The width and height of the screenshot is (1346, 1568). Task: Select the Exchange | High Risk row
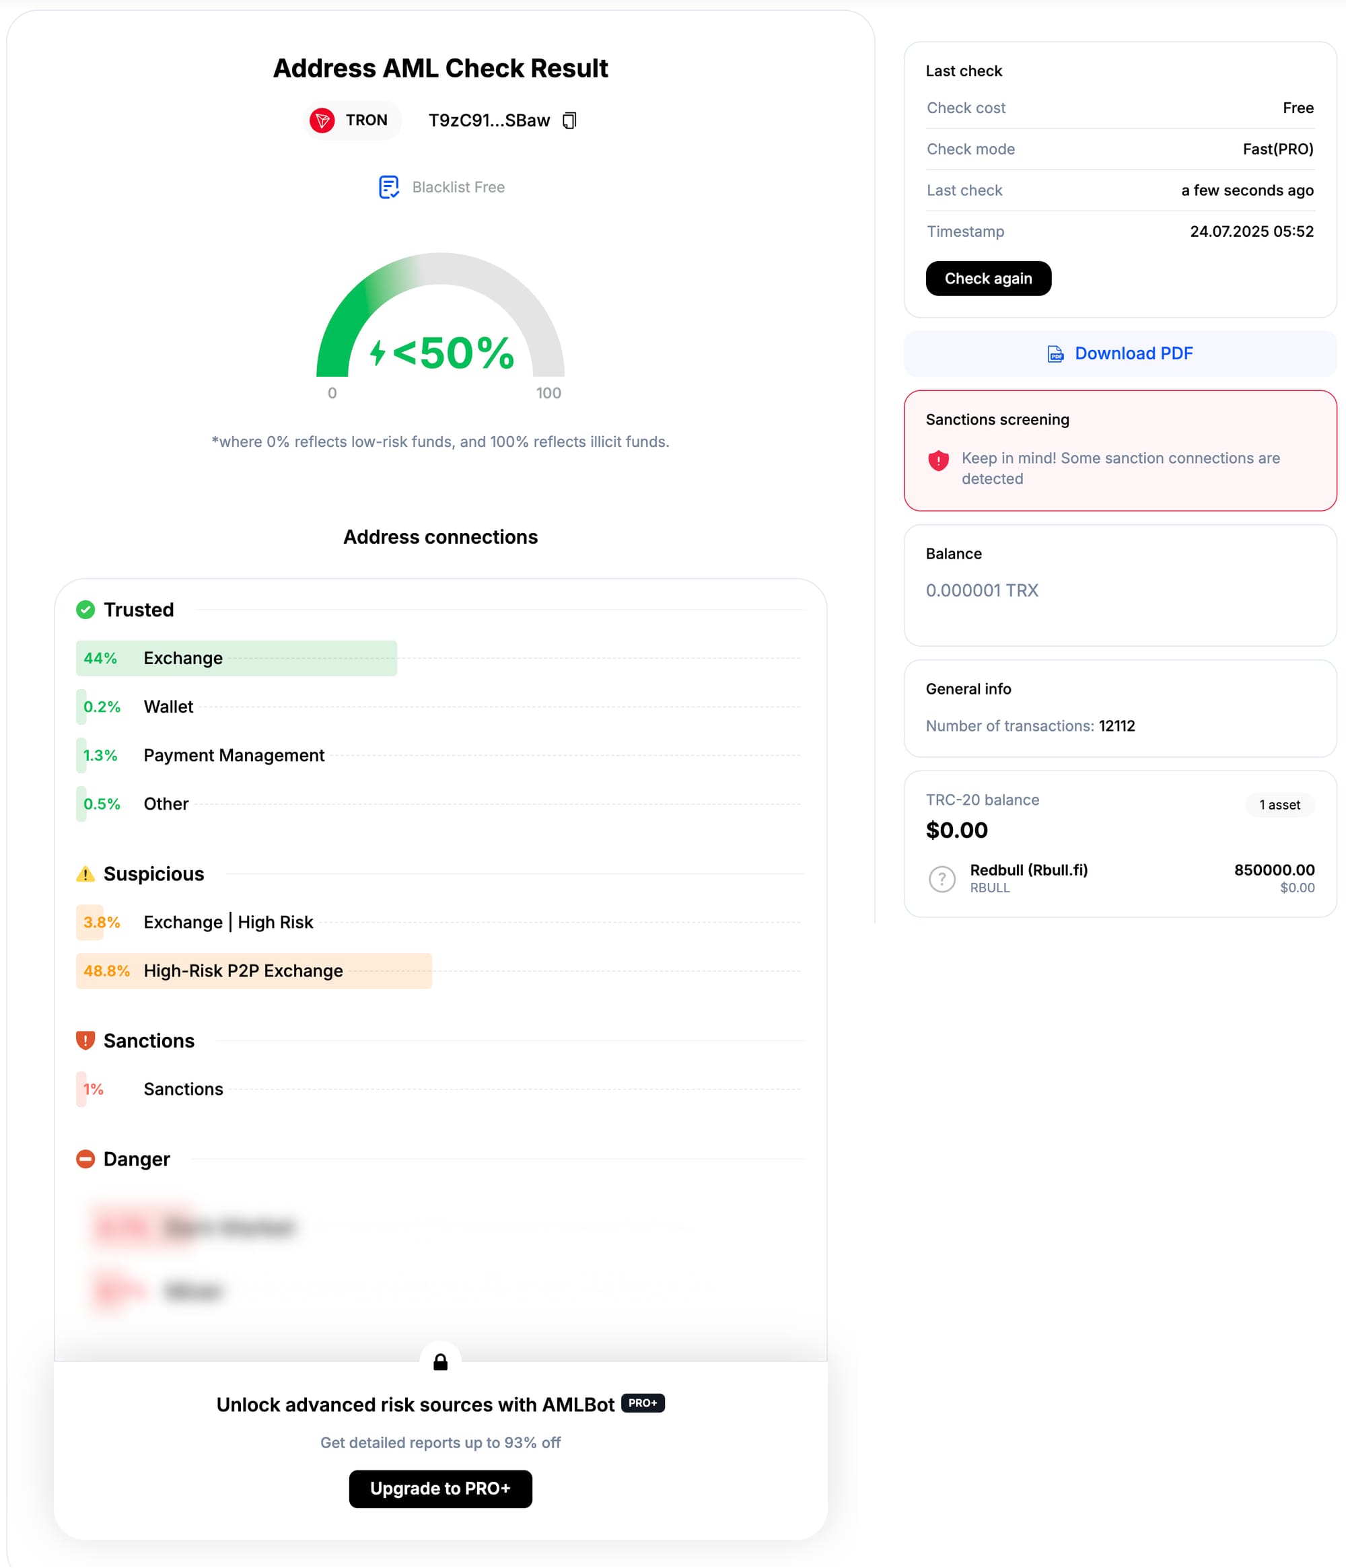227,922
